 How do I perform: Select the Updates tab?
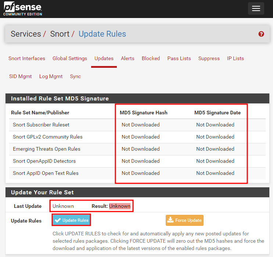pos(104,58)
